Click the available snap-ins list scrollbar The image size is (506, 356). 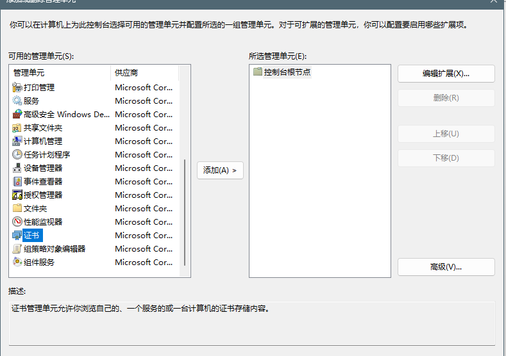(185, 211)
